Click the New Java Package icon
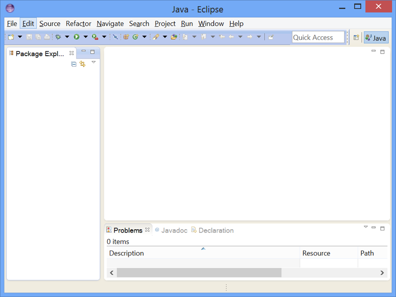 click(x=126, y=37)
